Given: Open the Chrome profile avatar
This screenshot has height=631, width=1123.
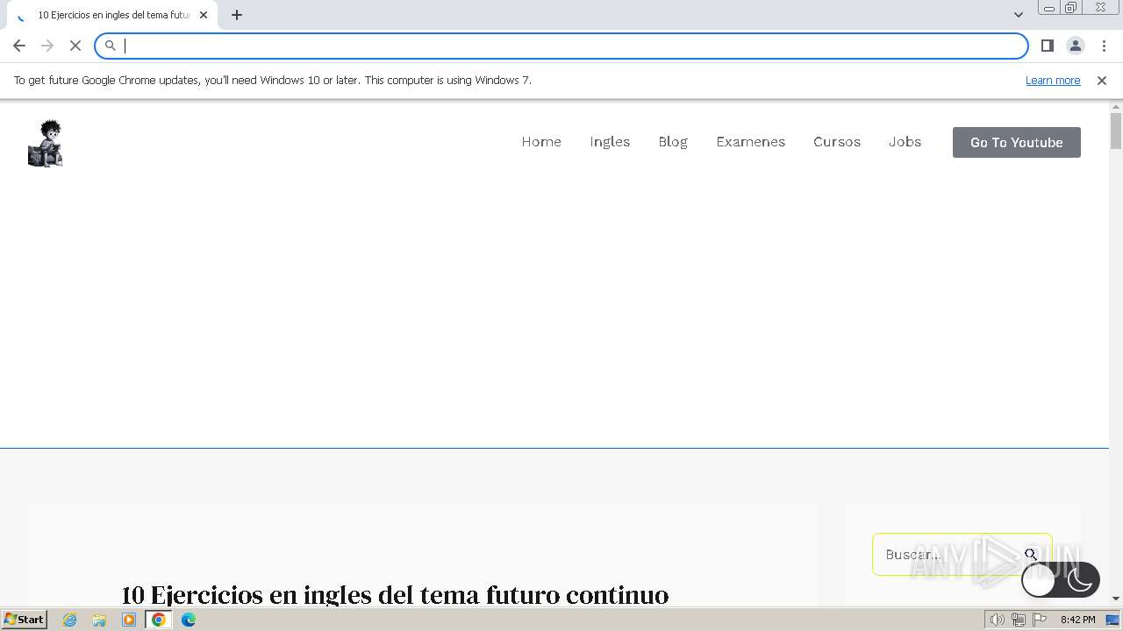Looking at the screenshot, I should 1075,46.
